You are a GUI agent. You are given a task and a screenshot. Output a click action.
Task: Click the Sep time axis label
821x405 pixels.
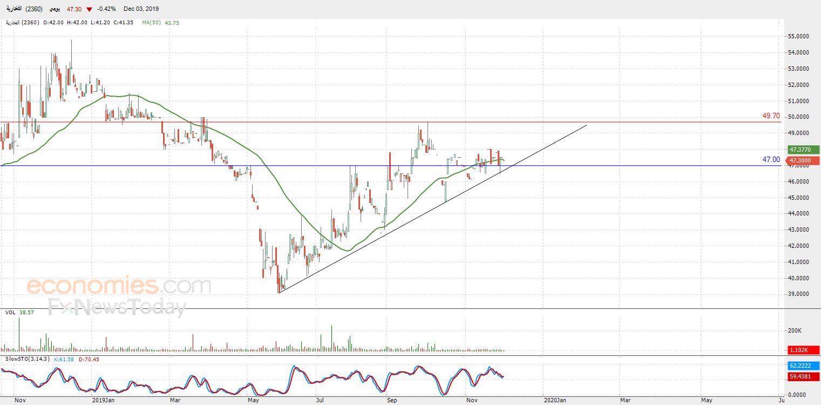[x=392, y=401]
